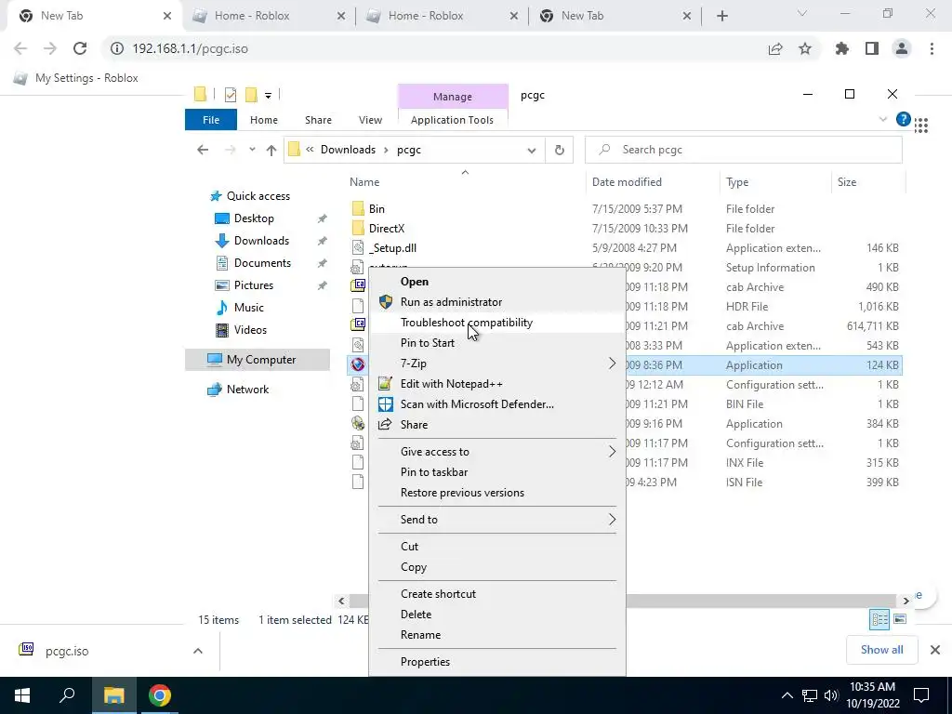Screen dimensions: 952x714
Task: Click Run as administrator shield icon
Action: 386,302
